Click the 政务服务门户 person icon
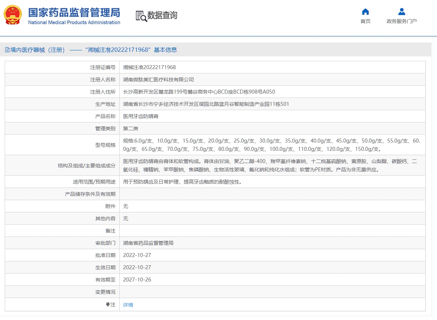437x320 pixels. (x=402, y=12)
